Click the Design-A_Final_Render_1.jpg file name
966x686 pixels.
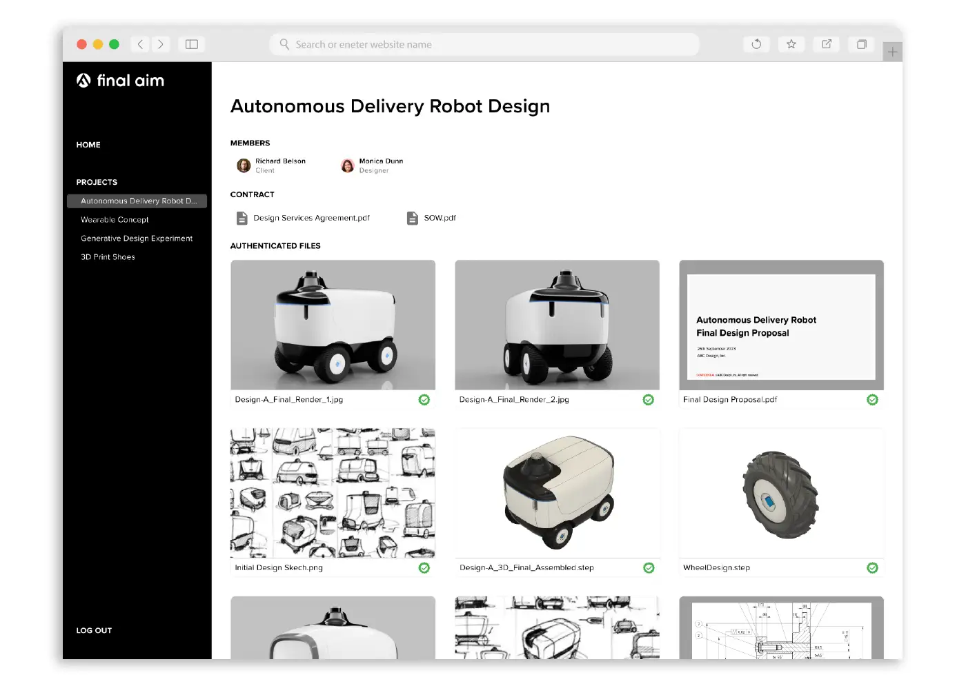pos(288,400)
